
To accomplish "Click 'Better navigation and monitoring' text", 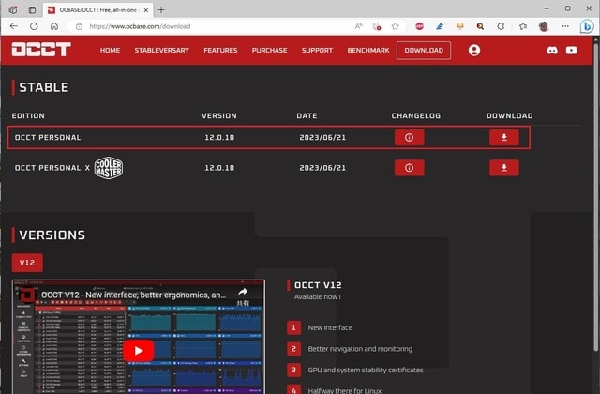I will (360, 349).
